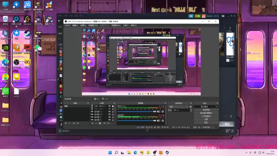Viewport: 277px width, 156px height.
Task: Open the Tools menu in OBS
Action: [126, 25]
